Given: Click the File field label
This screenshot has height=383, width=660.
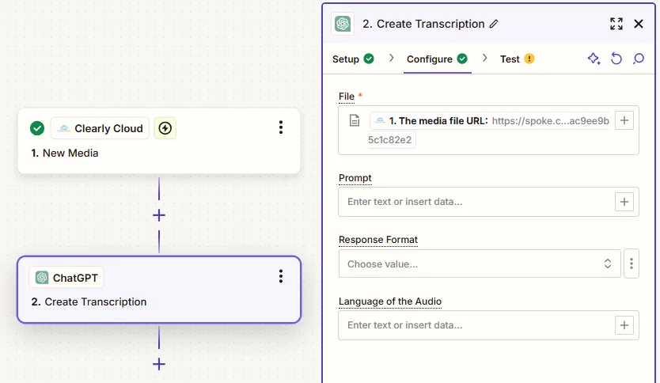Looking at the screenshot, I should (x=347, y=97).
